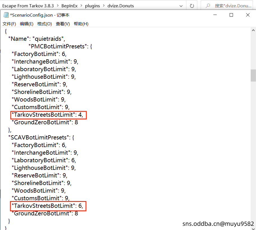Open the 编辑(E) menu
Image resolution: width=256 pixels, height=230 pixels.
tap(27, 24)
